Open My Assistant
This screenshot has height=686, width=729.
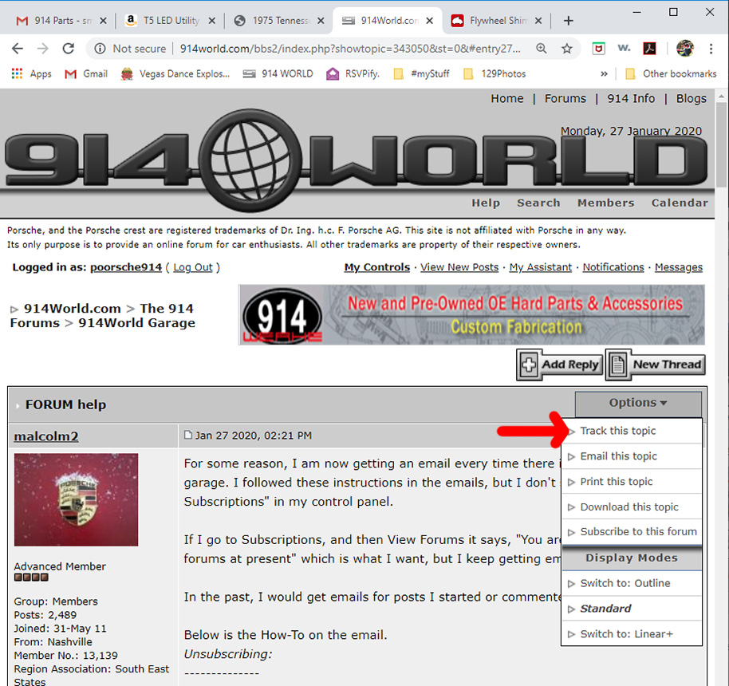(x=540, y=267)
